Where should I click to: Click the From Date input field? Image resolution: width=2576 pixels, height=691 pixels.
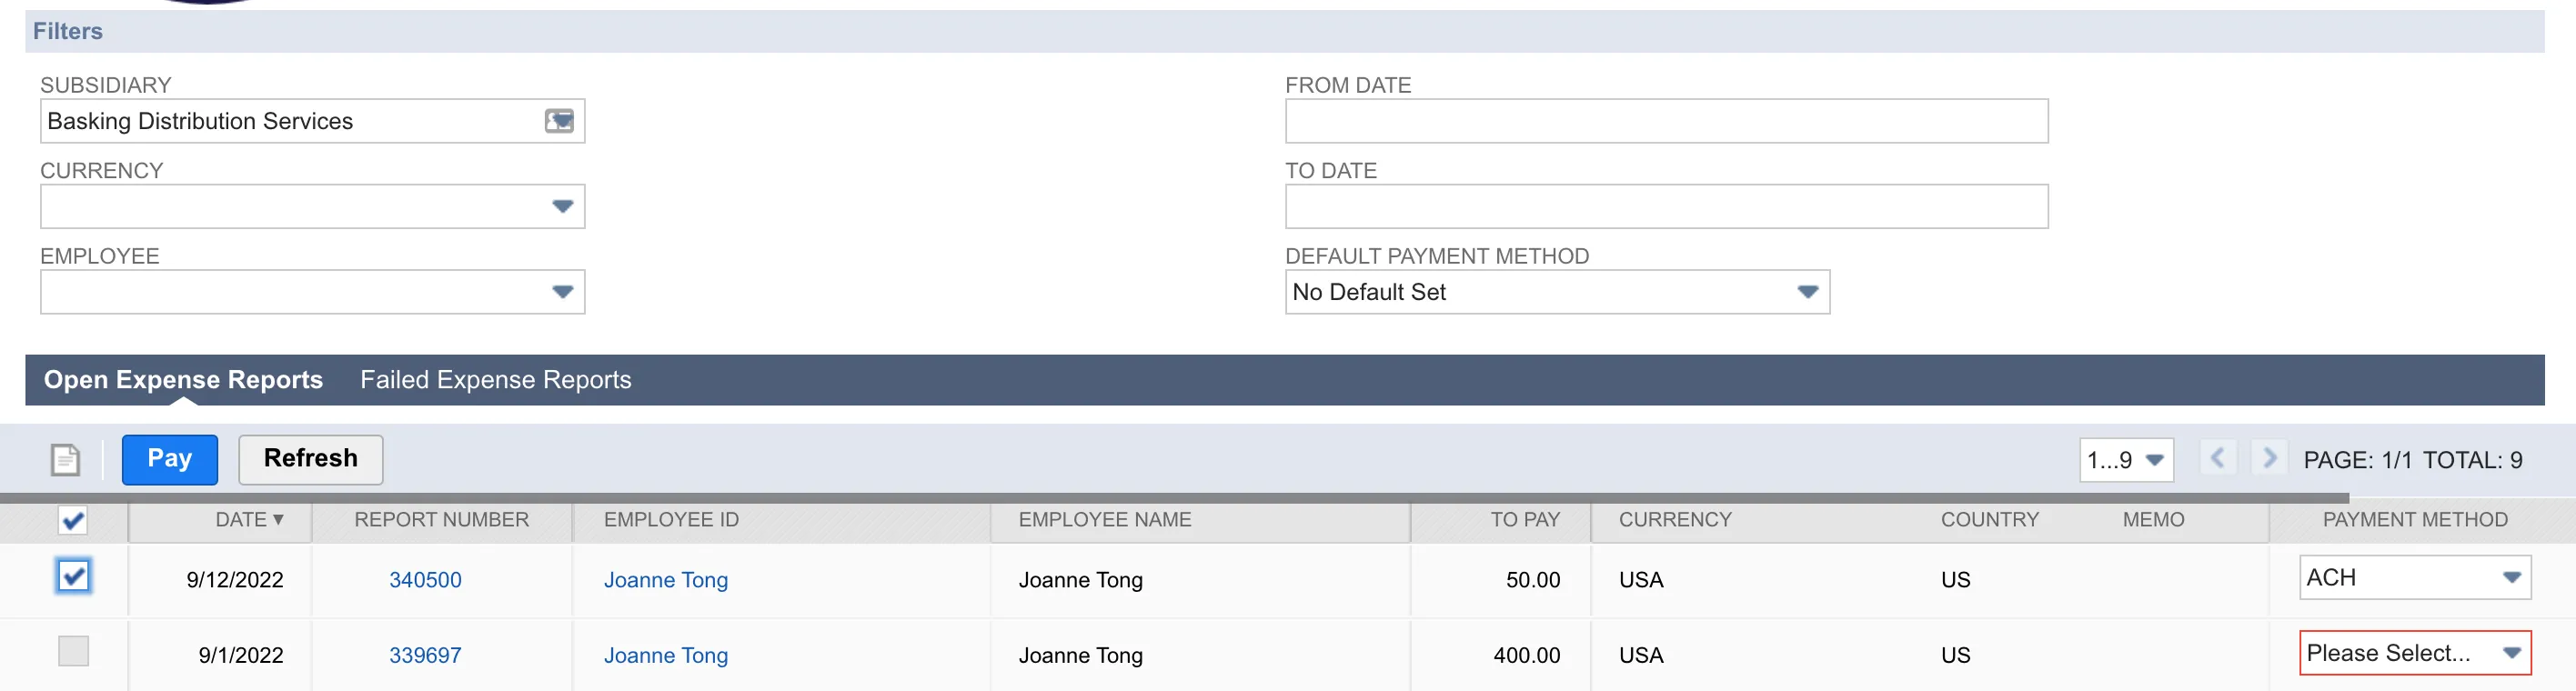[x=1666, y=121]
